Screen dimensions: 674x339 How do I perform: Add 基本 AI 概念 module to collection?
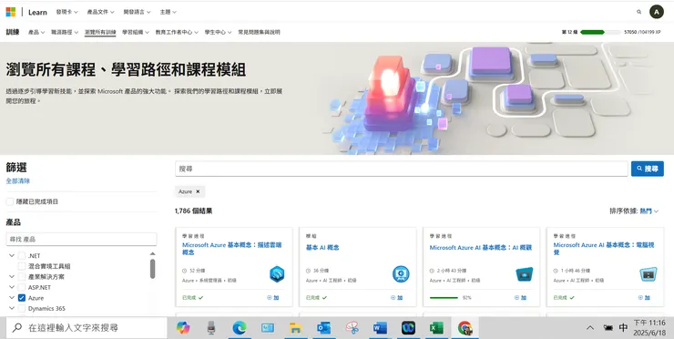397,297
